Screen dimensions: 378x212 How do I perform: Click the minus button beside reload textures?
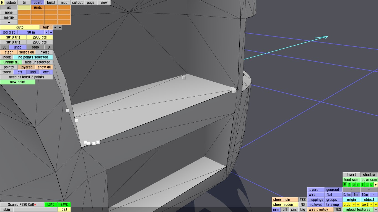pos(376,210)
